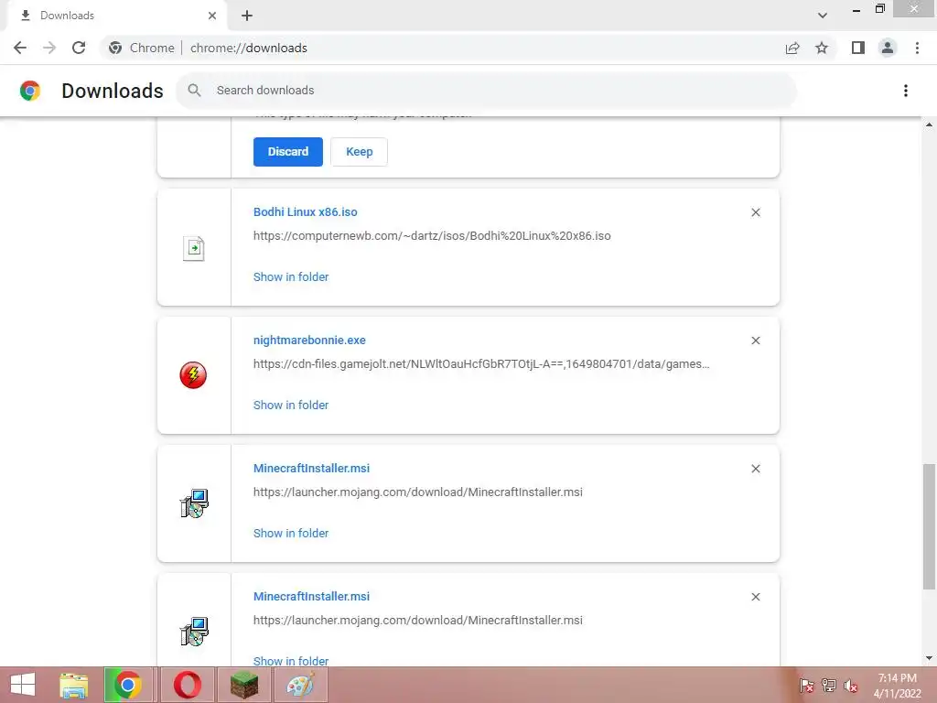Expand the tab search chevron
The image size is (937, 703).
tap(823, 16)
